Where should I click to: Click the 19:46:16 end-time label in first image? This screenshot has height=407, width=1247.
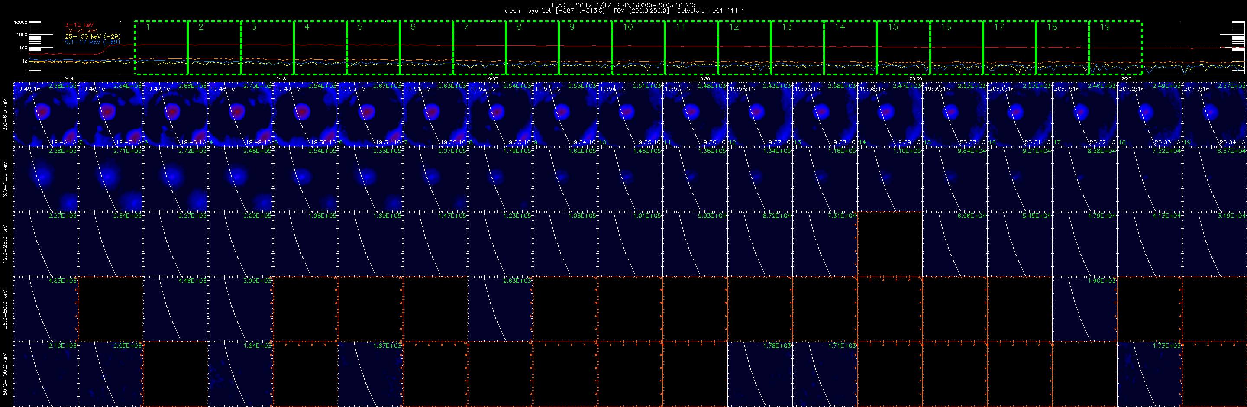[x=63, y=142]
